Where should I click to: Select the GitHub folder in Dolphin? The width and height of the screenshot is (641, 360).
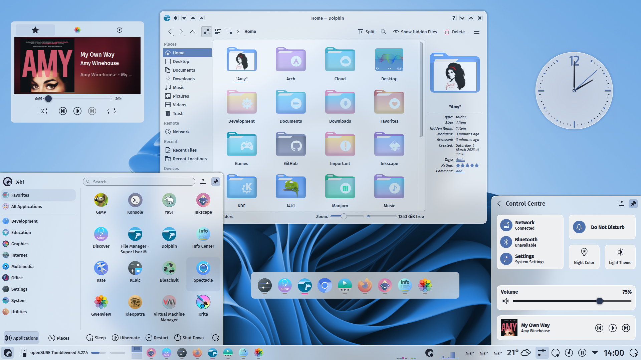click(290, 149)
